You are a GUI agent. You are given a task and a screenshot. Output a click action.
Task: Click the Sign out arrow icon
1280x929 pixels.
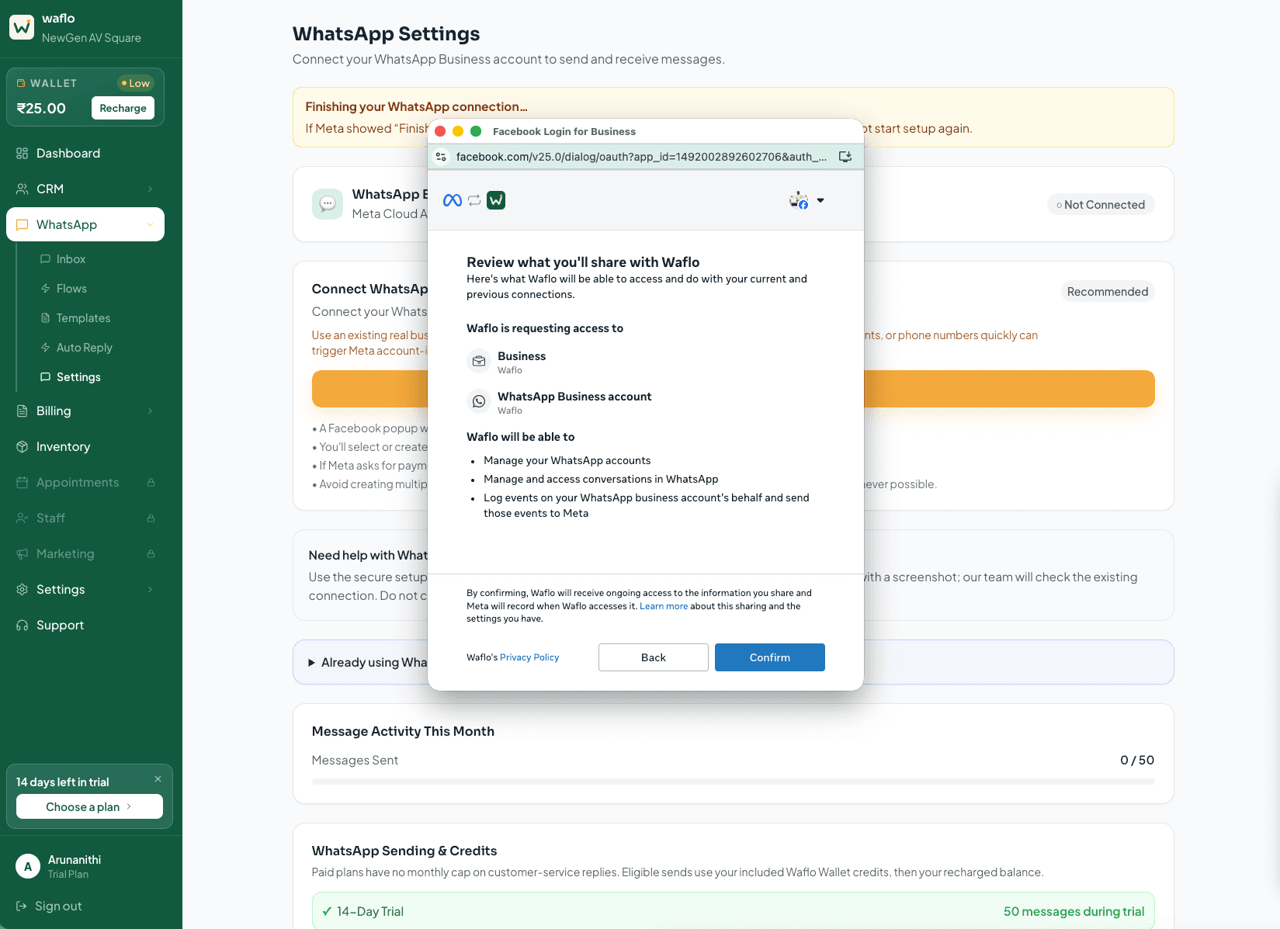point(22,906)
